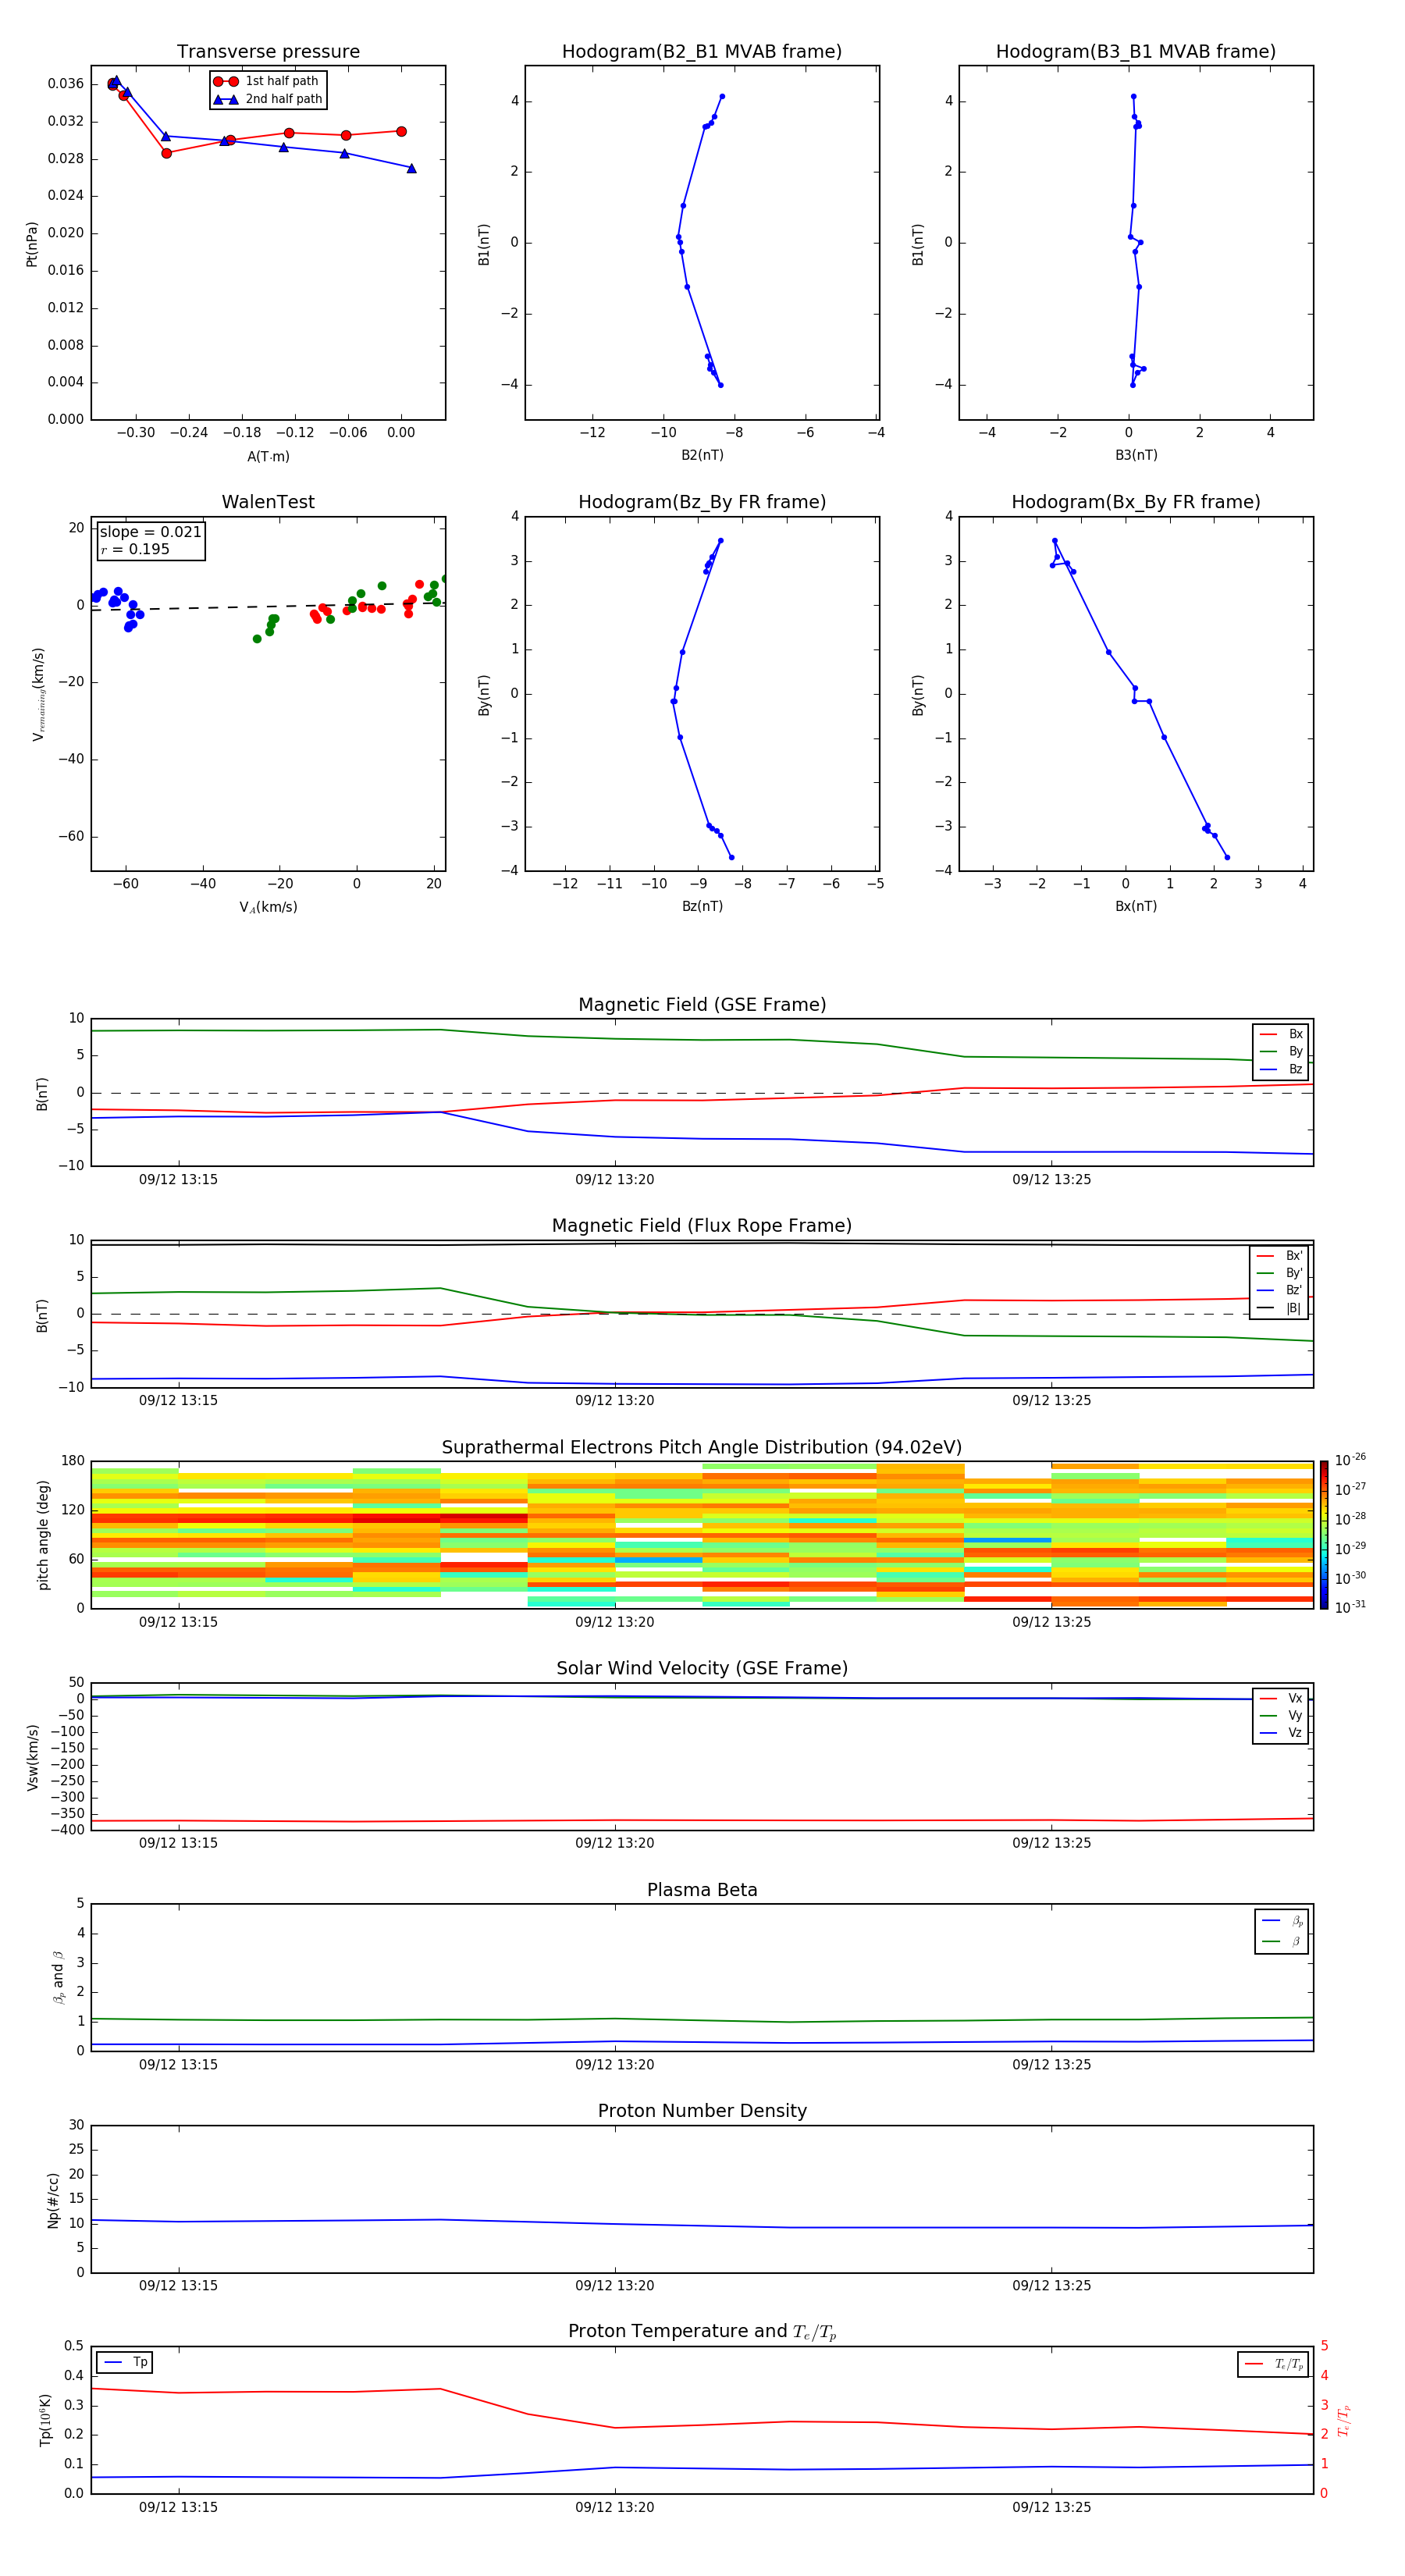This screenshot has height=2576, width=1405.
Task: Select the Suprathermal Electrons Pitch Angle Distribution title
Action: (702, 1448)
